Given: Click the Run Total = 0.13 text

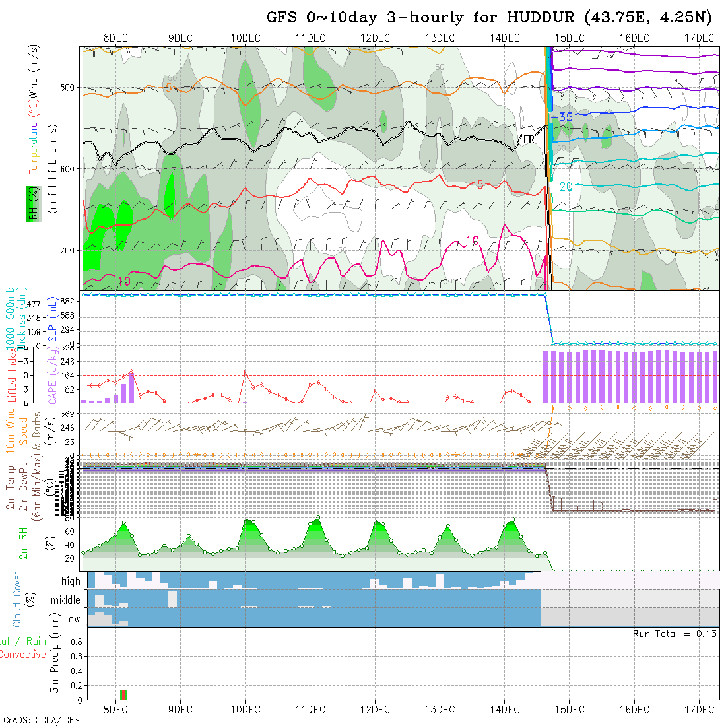Looking at the screenshot, I should tap(675, 634).
